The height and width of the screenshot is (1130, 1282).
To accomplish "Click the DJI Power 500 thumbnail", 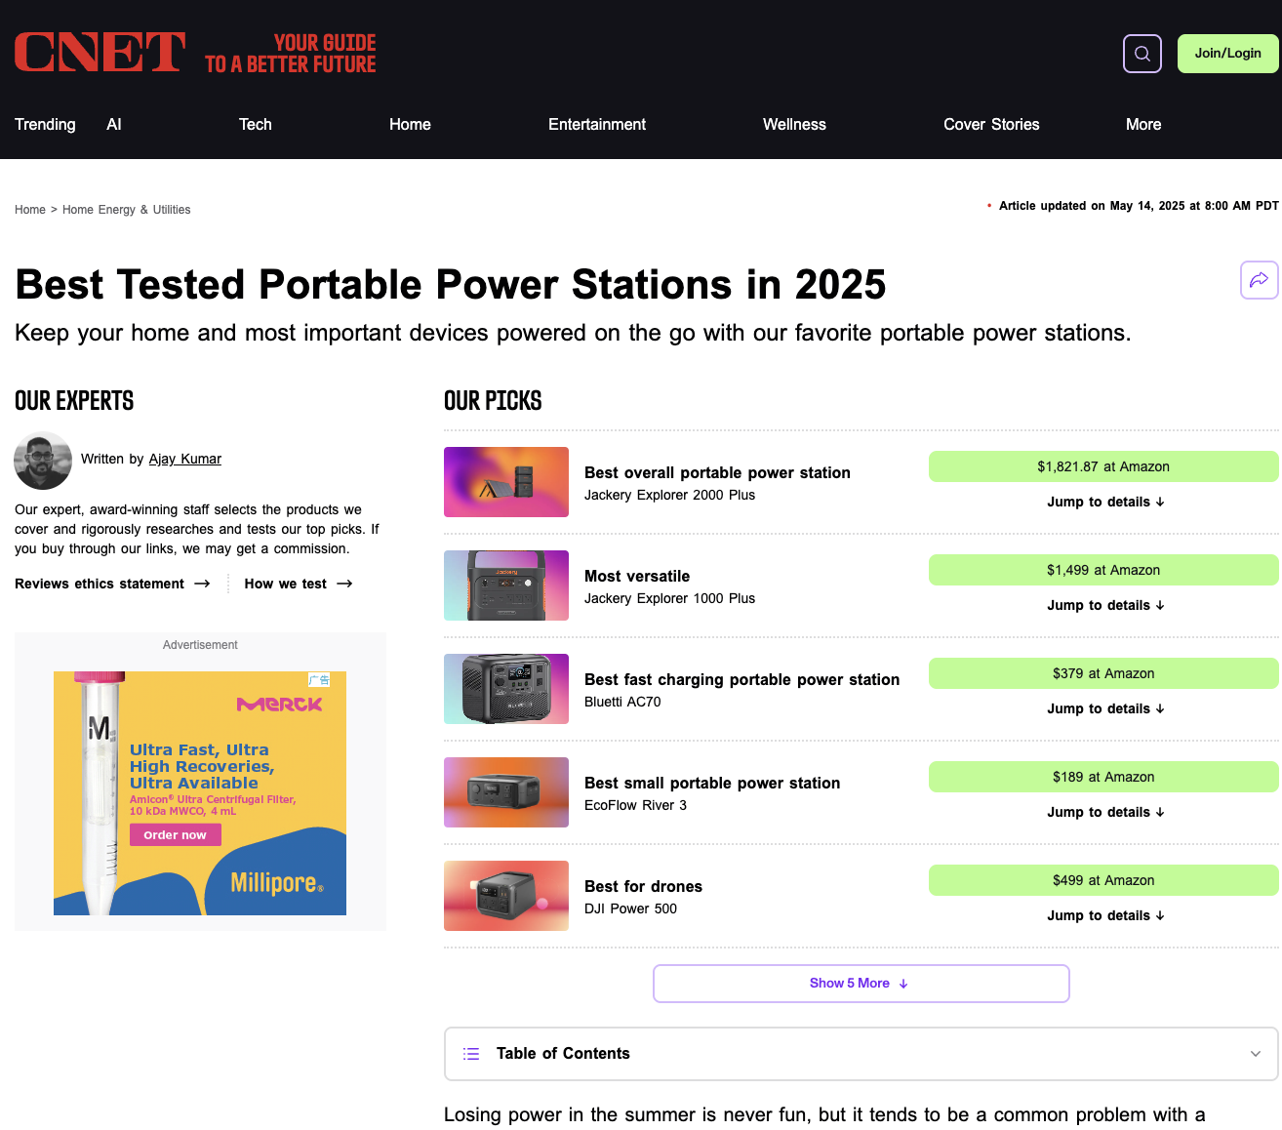I will tap(506, 896).
